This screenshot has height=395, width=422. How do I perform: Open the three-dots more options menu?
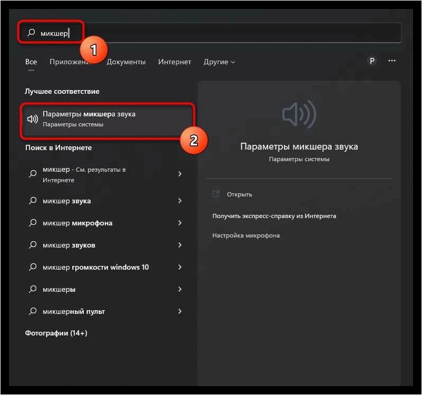click(392, 61)
